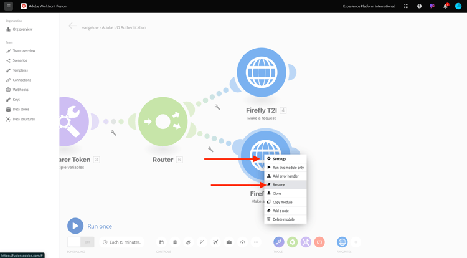Click the Firefly T2I module number 4 badge
Image resolution: width=467 pixels, height=258 pixels.
coord(283,110)
